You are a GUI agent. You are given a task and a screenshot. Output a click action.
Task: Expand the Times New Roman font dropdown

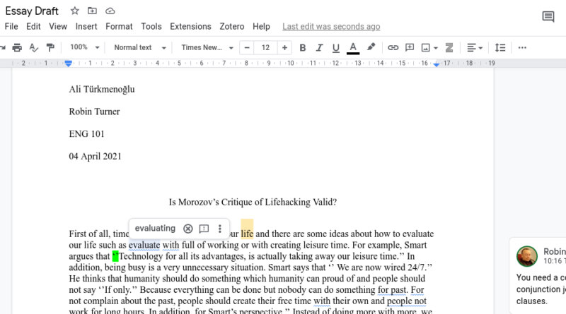coord(207,47)
